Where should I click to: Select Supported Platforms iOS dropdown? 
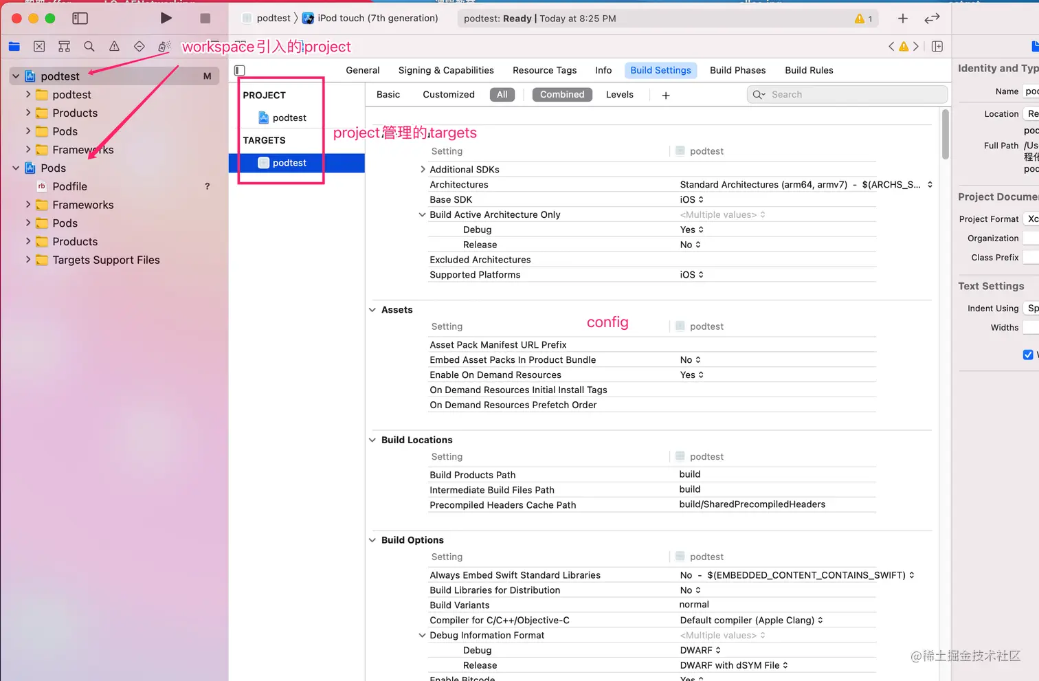click(692, 274)
